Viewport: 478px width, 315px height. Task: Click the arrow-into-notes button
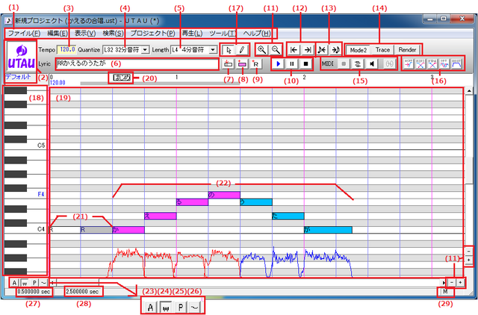pos(335,50)
